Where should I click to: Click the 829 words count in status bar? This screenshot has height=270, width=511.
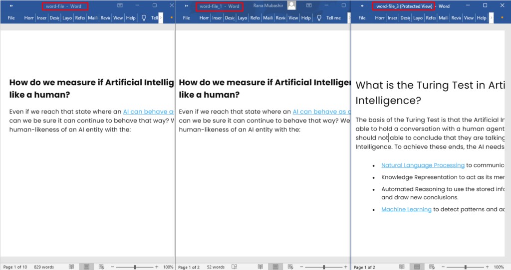(x=44, y=267)
